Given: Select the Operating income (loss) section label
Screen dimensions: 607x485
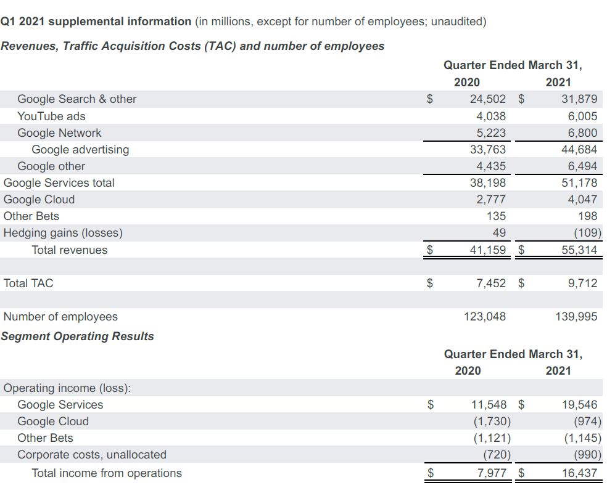Looking at the screenshot, I should [x=67, y=388].
